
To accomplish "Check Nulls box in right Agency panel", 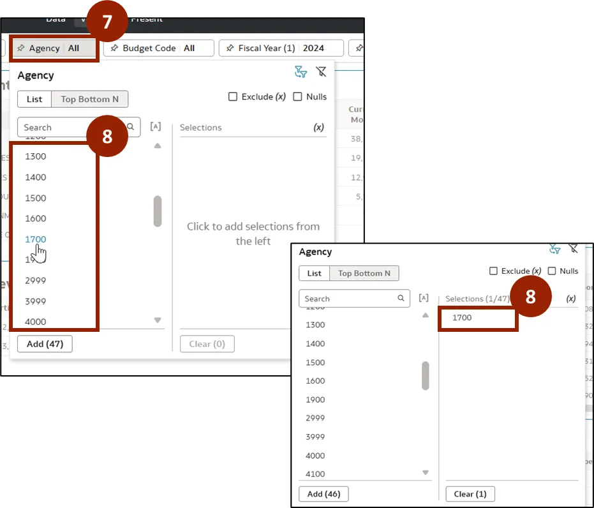I will coord(552,271).
